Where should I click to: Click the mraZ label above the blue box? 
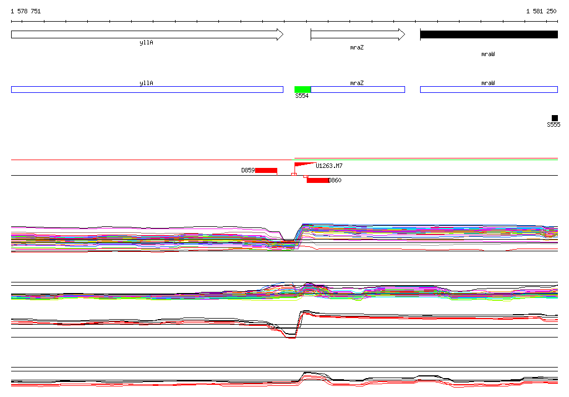pos(357,83)
